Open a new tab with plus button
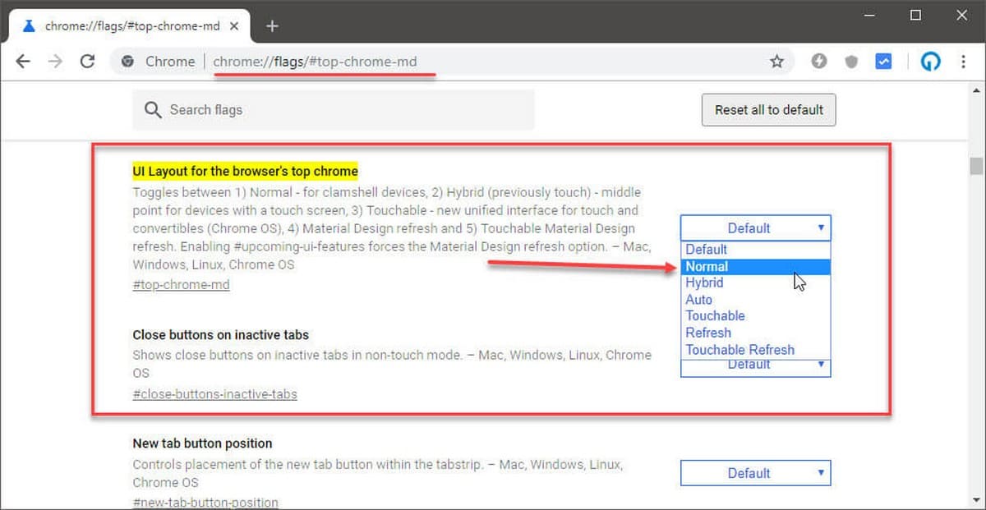Screen dimensions: 986x510 tap(272, 26)
